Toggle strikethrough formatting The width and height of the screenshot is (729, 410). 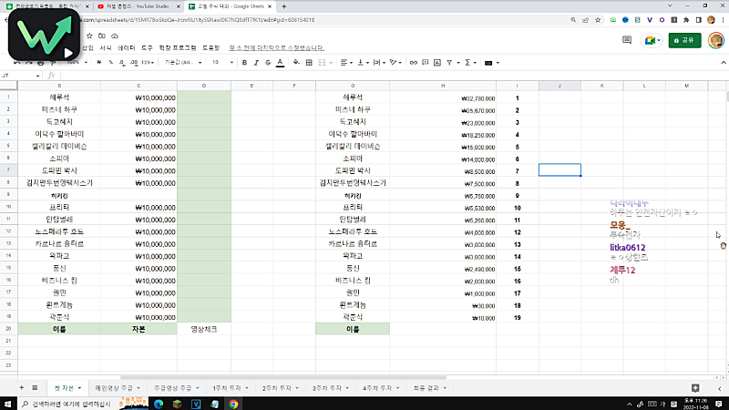[266, 62]
